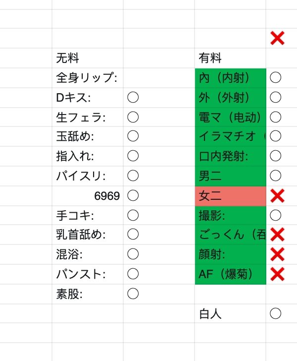Click the circle mark next to 撮影
The image size is (297, 361).
click(276, 215)
